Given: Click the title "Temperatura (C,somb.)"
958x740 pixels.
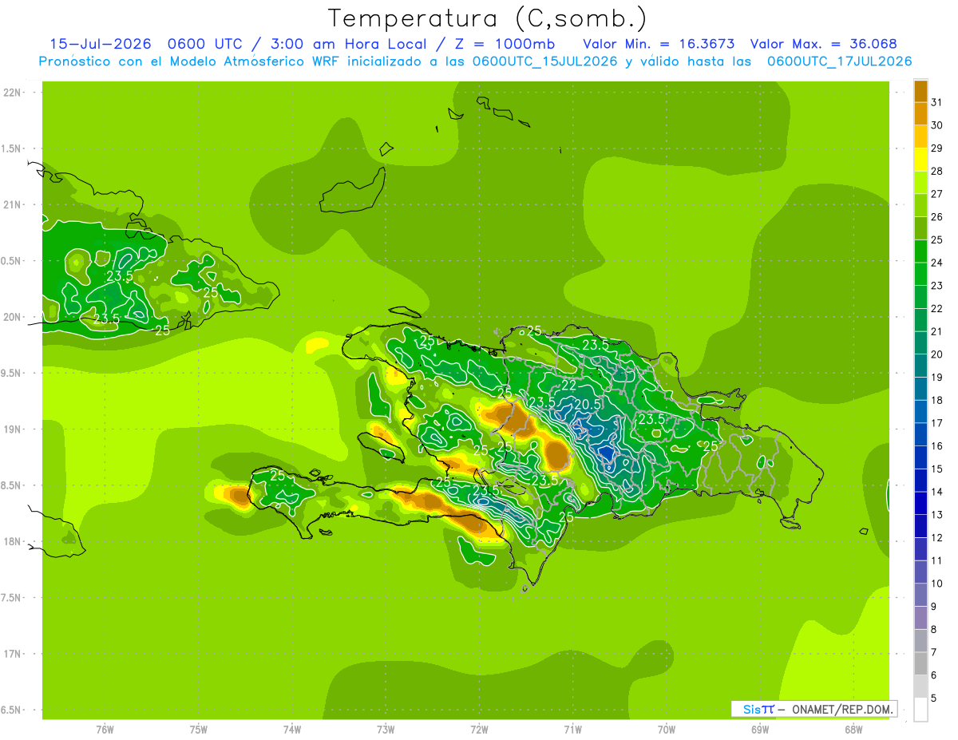Looking at the screenshot, I should click(x=487, y=18).
